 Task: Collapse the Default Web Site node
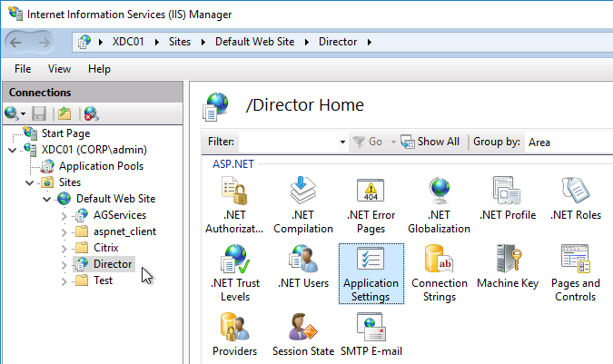pyautogui.click(x=47, y=199)
